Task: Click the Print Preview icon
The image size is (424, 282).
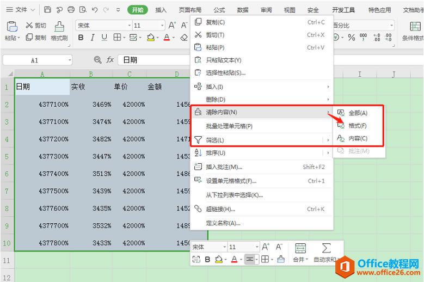Action: (x=83, y=10)
